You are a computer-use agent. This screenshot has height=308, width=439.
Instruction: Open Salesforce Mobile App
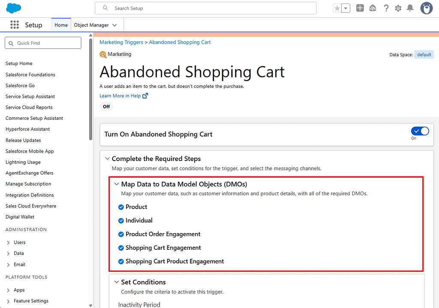30,151
